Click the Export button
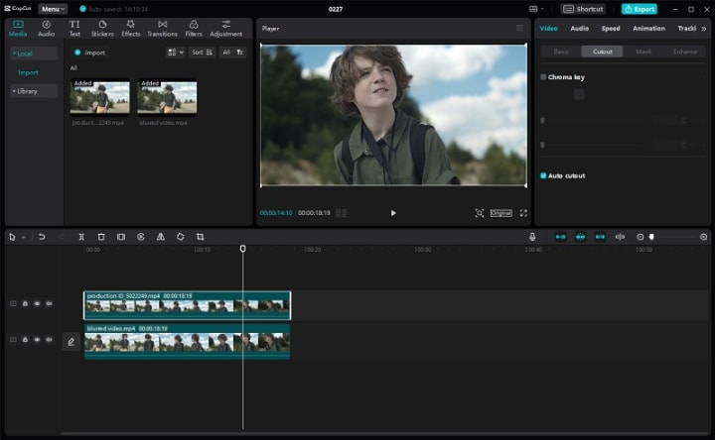Image resolution: width=715 pixels, height=440 pixels. (639, 9)
